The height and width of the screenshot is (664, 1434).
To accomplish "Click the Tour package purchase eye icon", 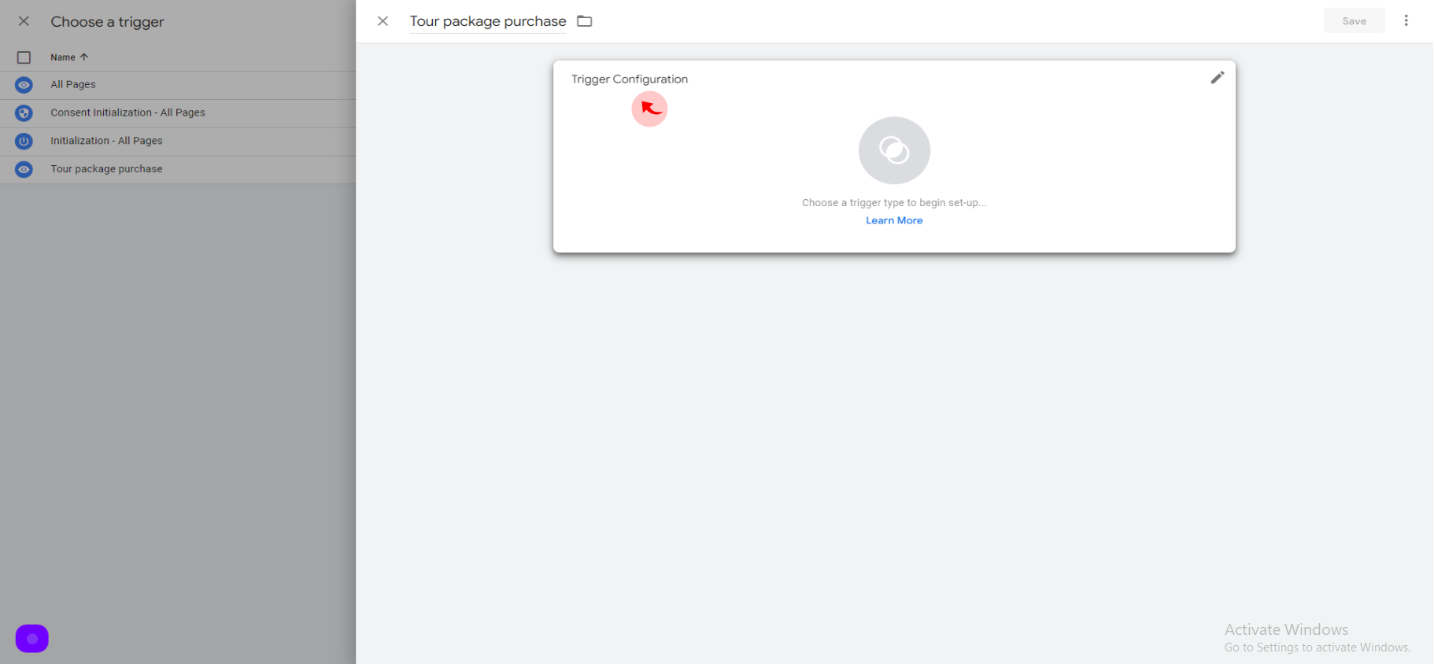I will pyautogui.click(x=24, y=169).
